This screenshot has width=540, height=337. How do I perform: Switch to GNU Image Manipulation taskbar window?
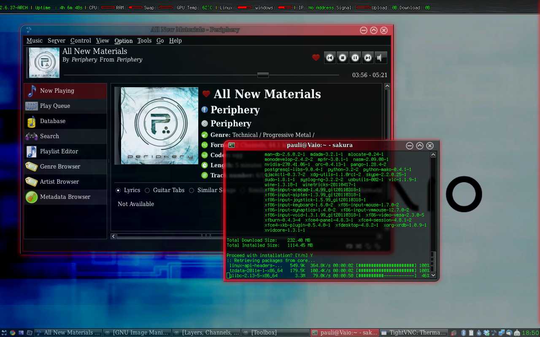138,332
